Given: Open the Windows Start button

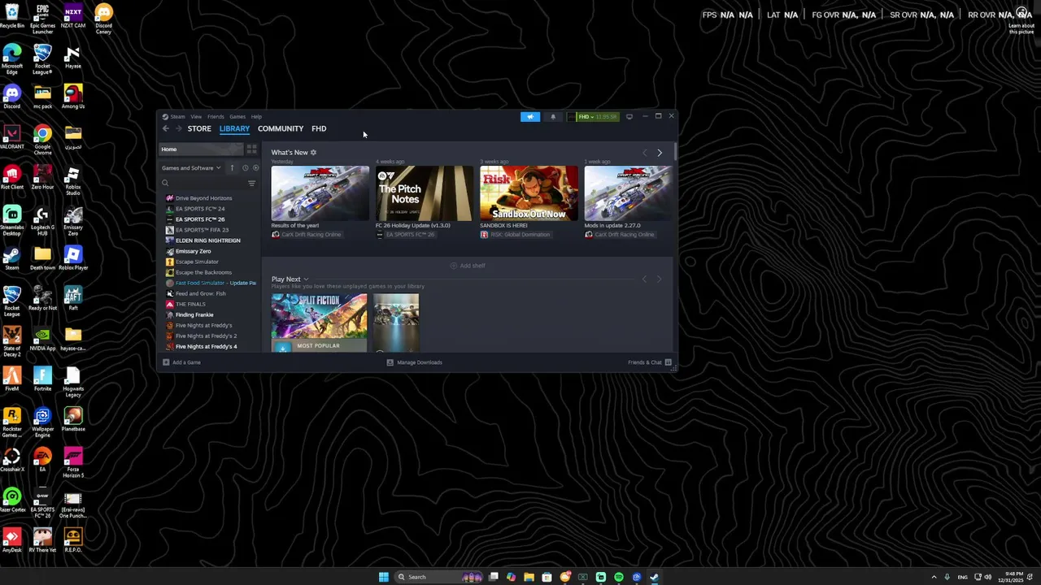Looking at the screenshot, I should tap(383, 577).
